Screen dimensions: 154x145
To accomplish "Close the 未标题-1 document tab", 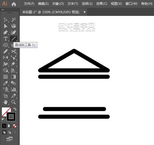I will pyautogui.click(x=85, y=12).
